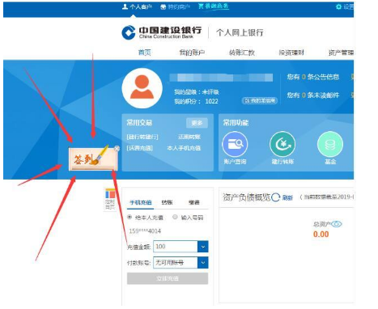Viewport: 378px width, 309px height.
Task: Select 给本人充值 radio button
Action: coord(130,217)
